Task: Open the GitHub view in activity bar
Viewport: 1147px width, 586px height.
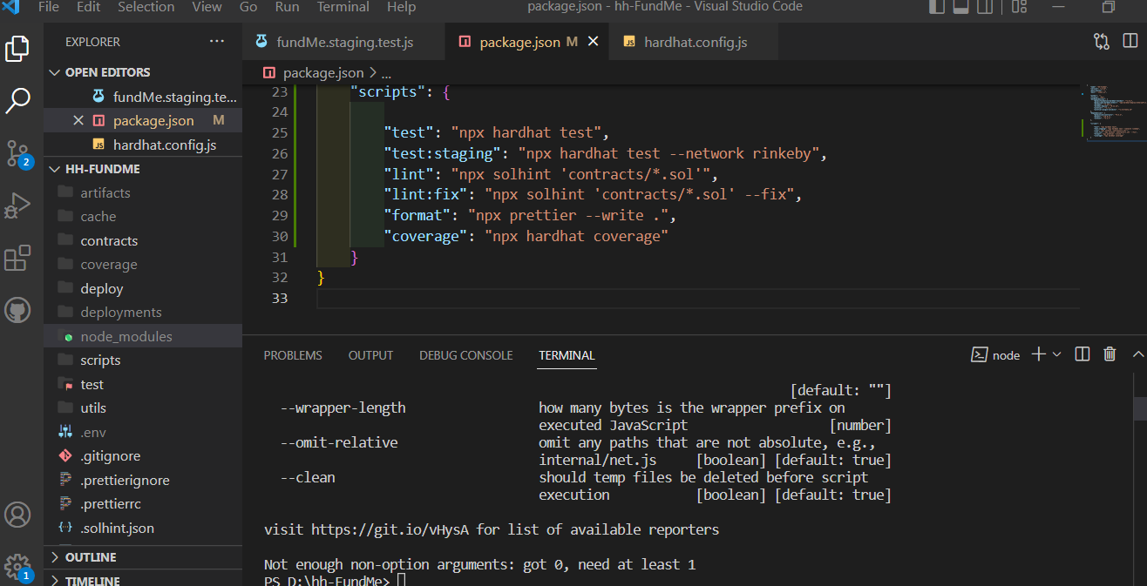Action: (17, 310)
